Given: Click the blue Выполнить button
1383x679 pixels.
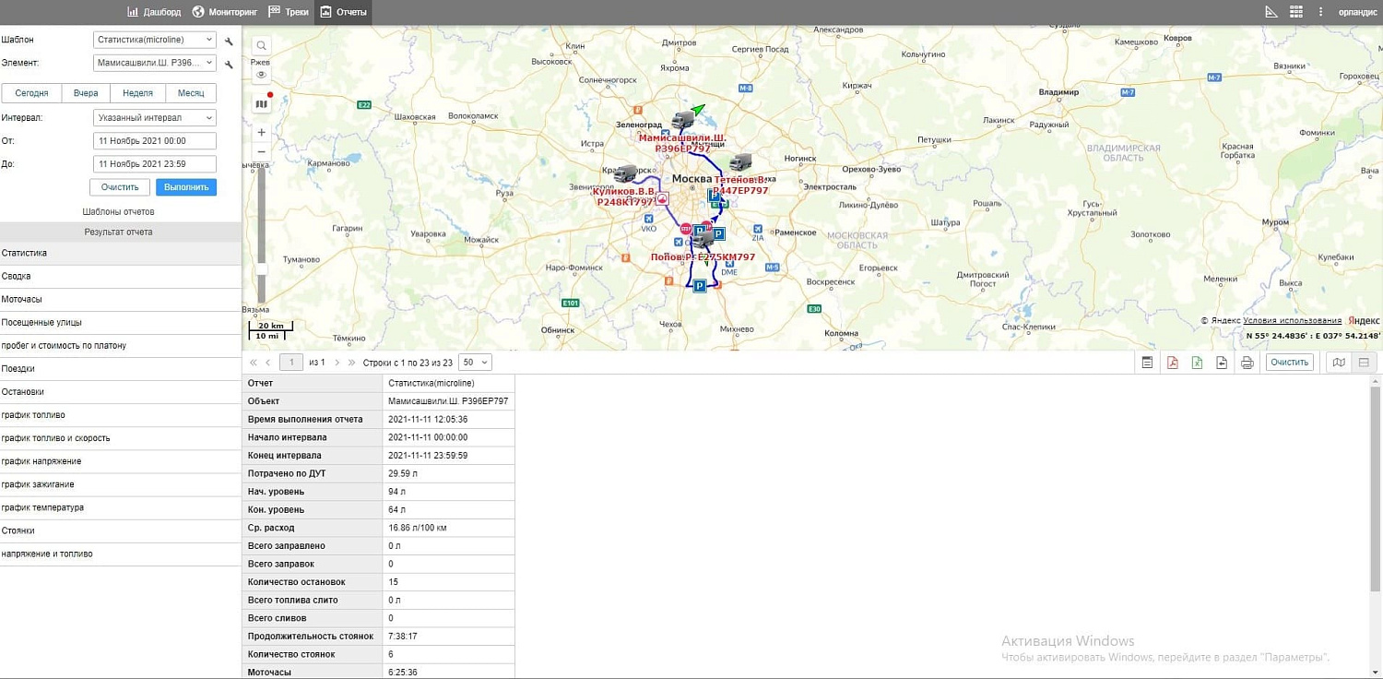Looking at the screenshot, I should point(186,187).
